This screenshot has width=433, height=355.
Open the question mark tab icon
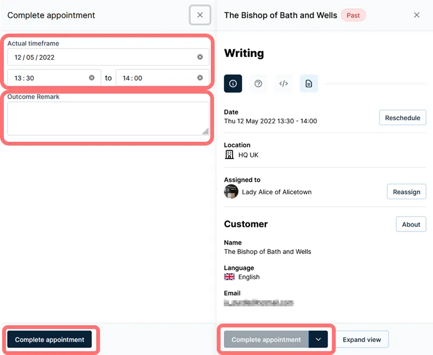coord(258,83)
